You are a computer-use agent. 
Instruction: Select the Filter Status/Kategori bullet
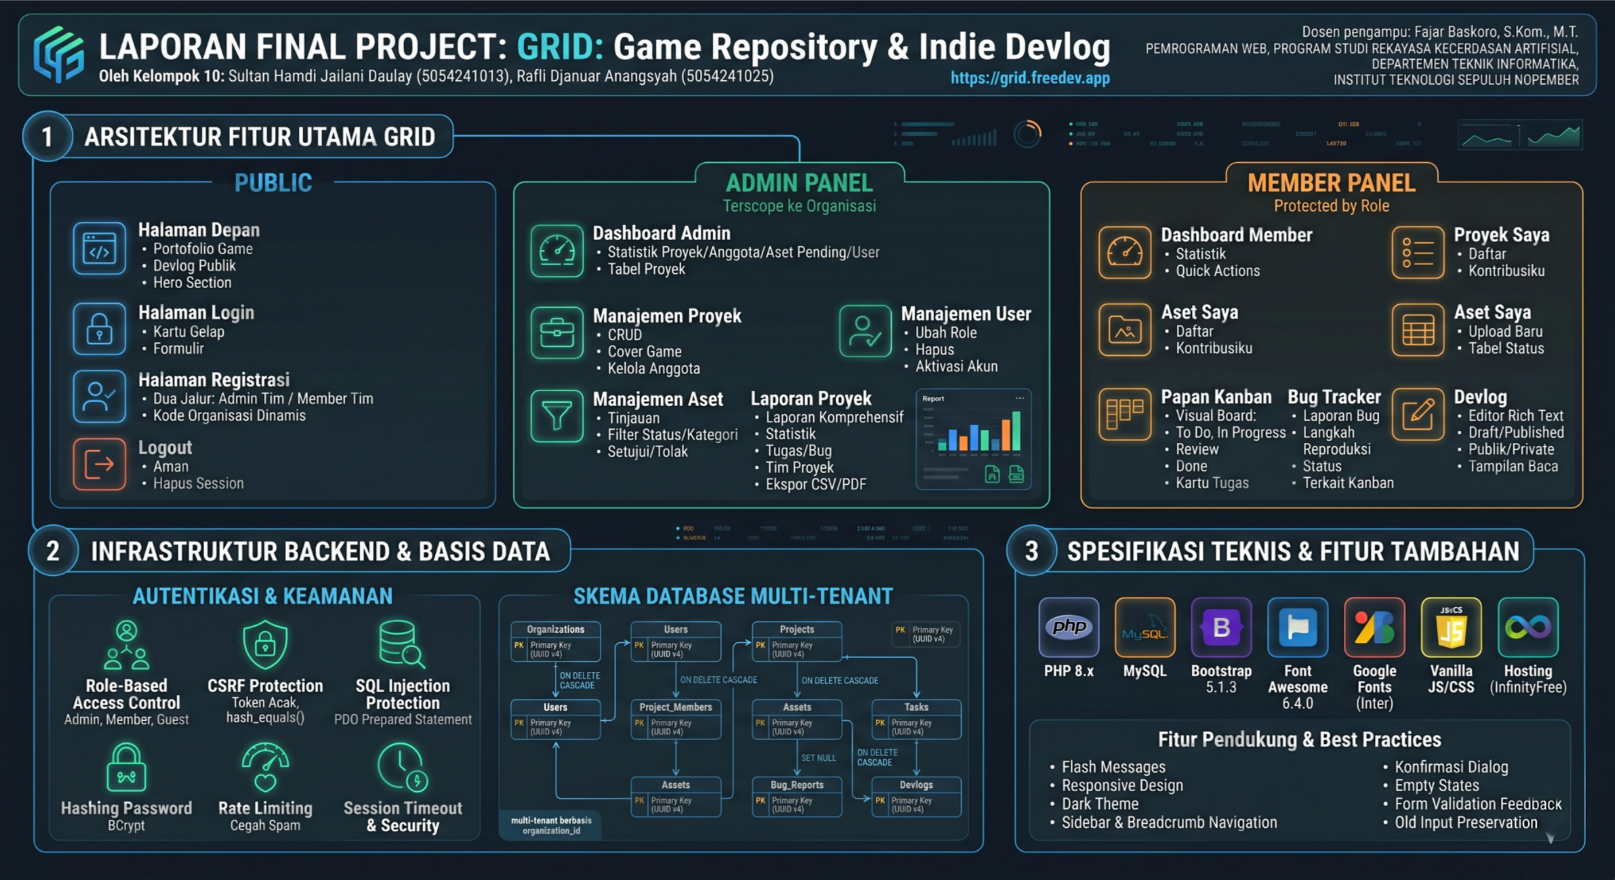click(672, 434)
